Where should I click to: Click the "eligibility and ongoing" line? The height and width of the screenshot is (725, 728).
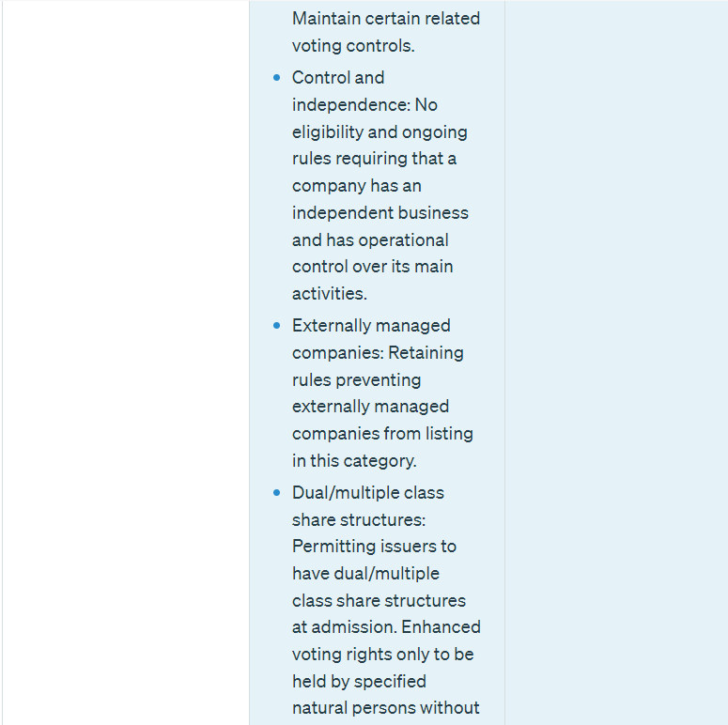click(x=379, y=131)
